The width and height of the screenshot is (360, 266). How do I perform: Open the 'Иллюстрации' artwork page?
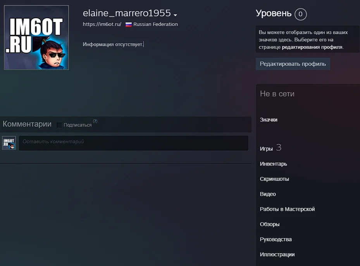277,254
